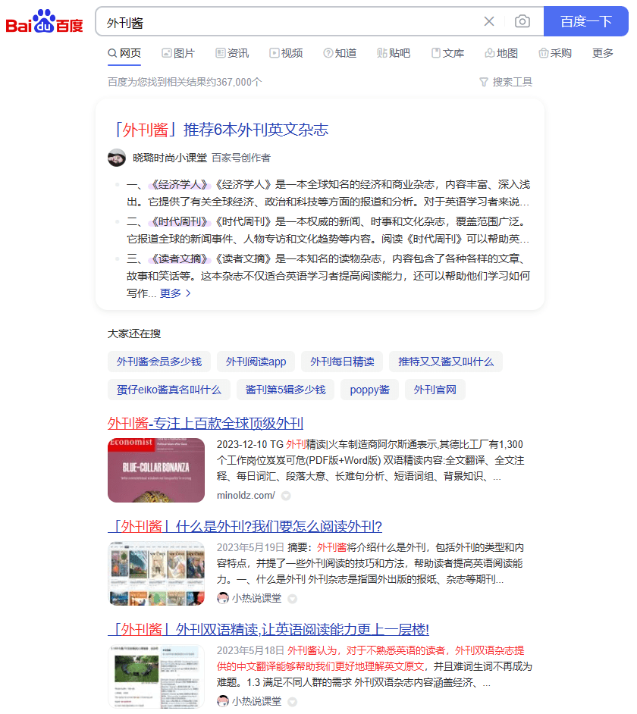
Task: Click 小热说课堂 avatar under 5月18日 result
Action: [x=223, y=701]
